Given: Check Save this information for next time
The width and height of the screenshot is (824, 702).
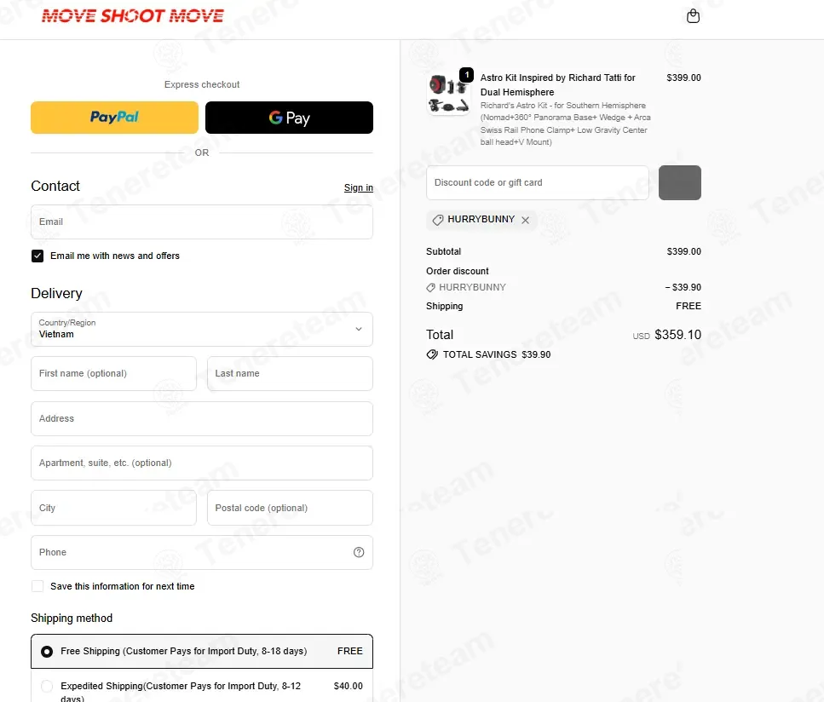Looking at the screenshot, I should (37, 586).
